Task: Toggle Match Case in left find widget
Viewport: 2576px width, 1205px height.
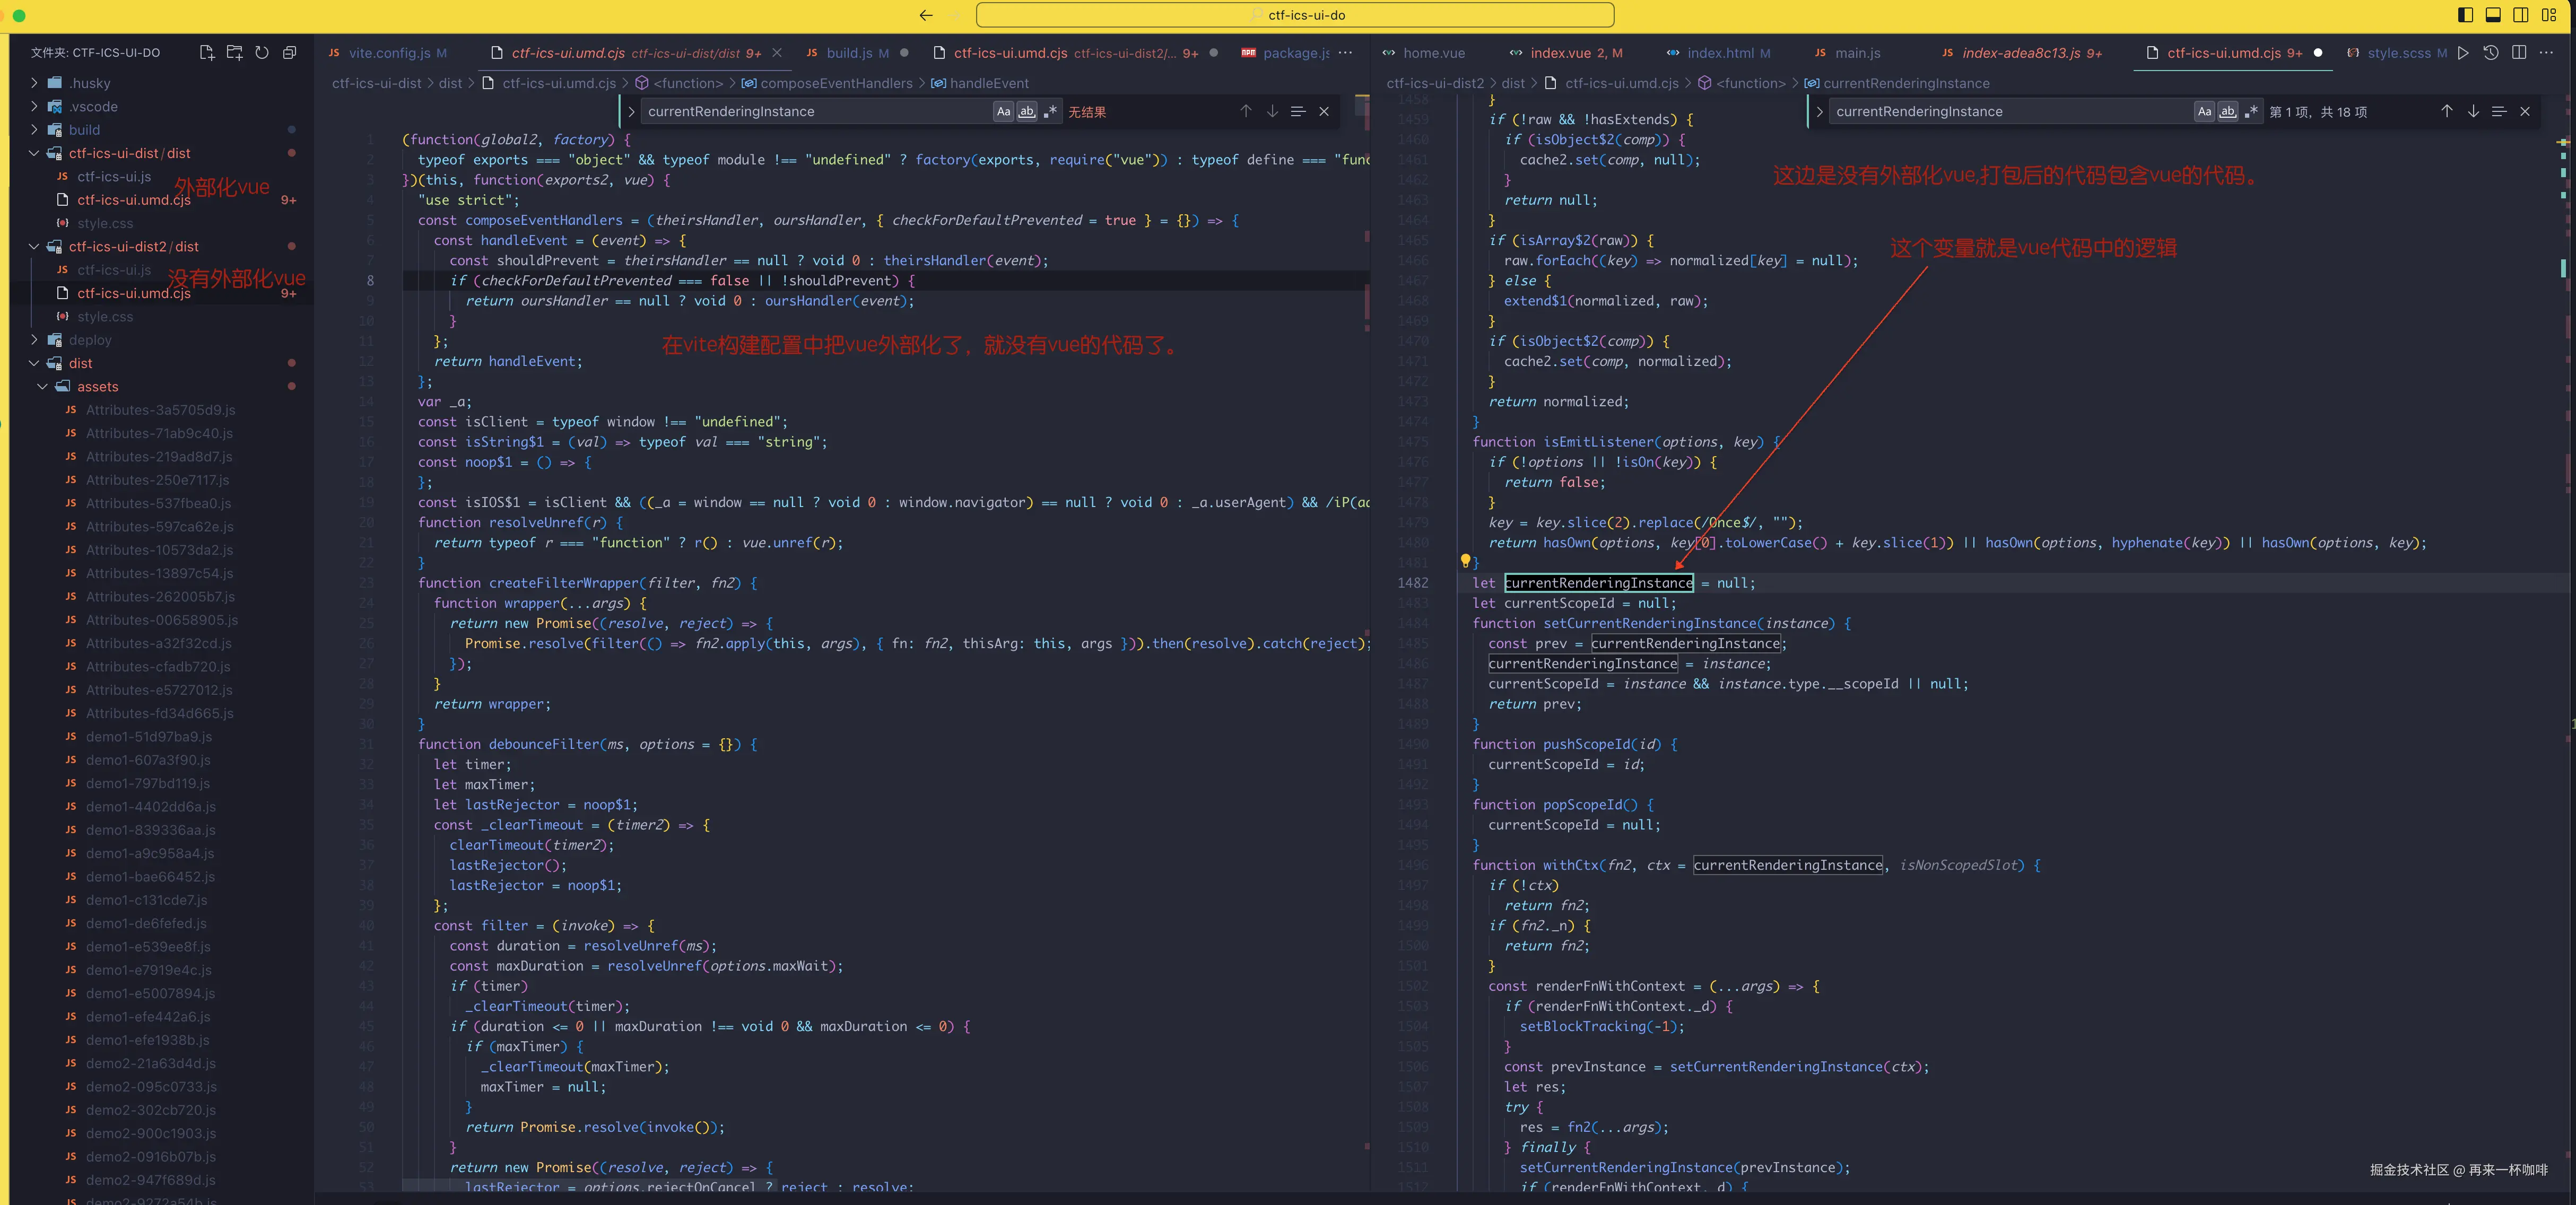Action: (x=1003, y=111)
